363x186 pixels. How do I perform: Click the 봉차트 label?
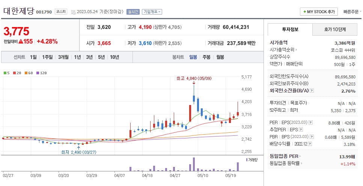pyautogui.click(x=178, y=57)
